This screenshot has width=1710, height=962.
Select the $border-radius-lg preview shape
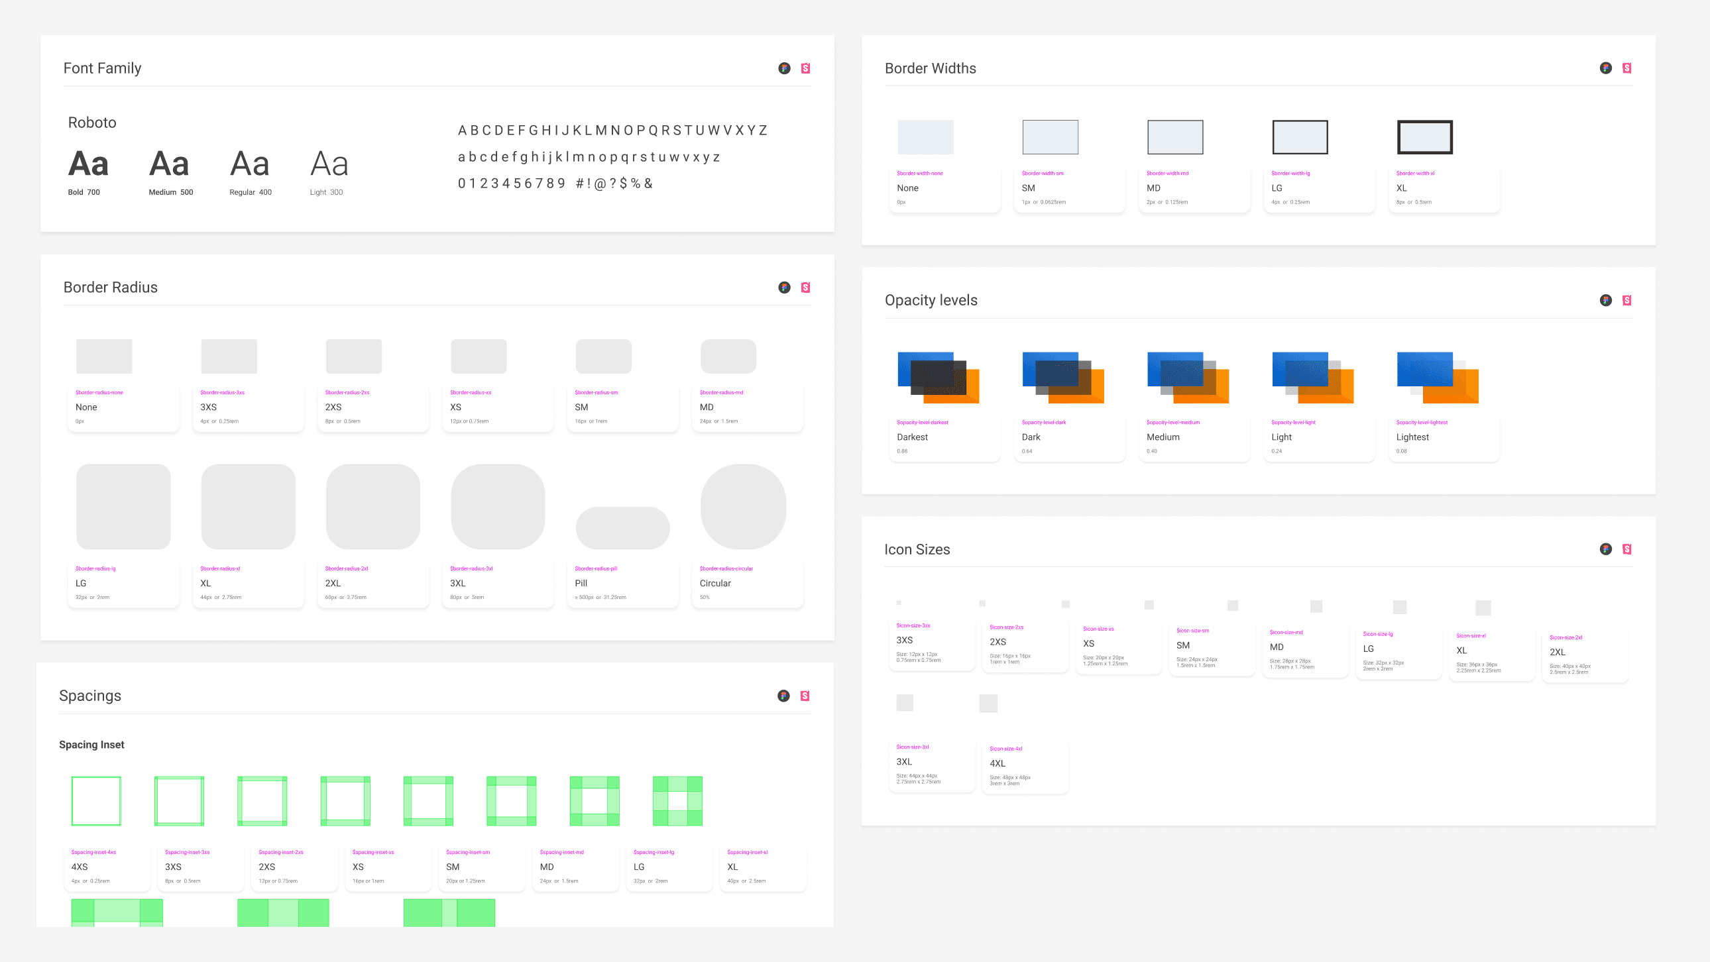(x=123, y=506)
